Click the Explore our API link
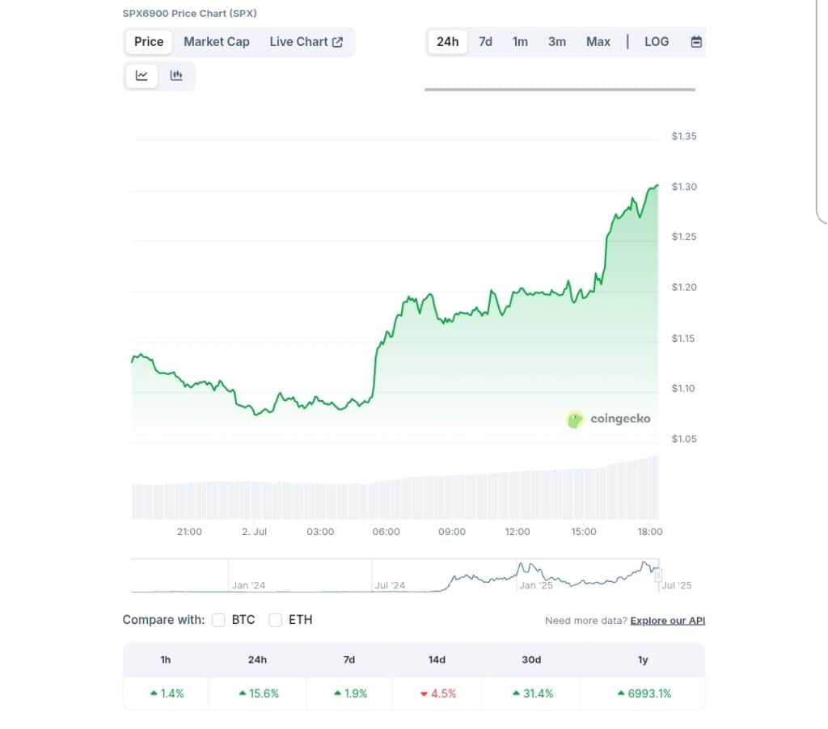The image size is (828, 729). (667, 621)
